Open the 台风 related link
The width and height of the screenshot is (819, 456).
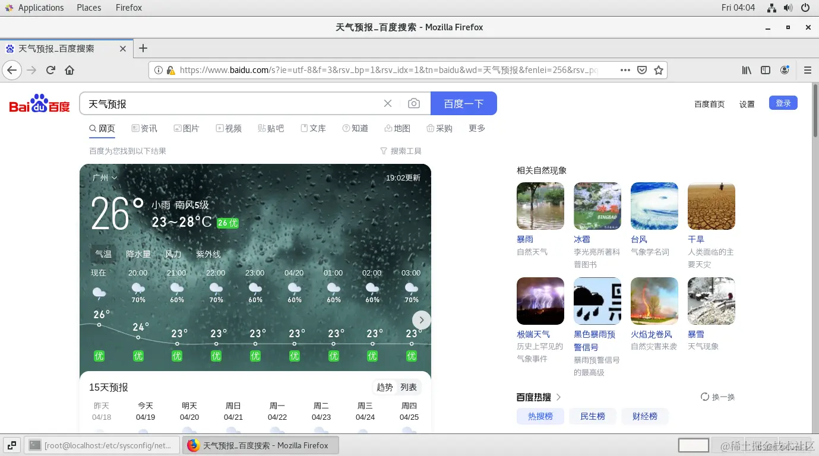point(639,239)
